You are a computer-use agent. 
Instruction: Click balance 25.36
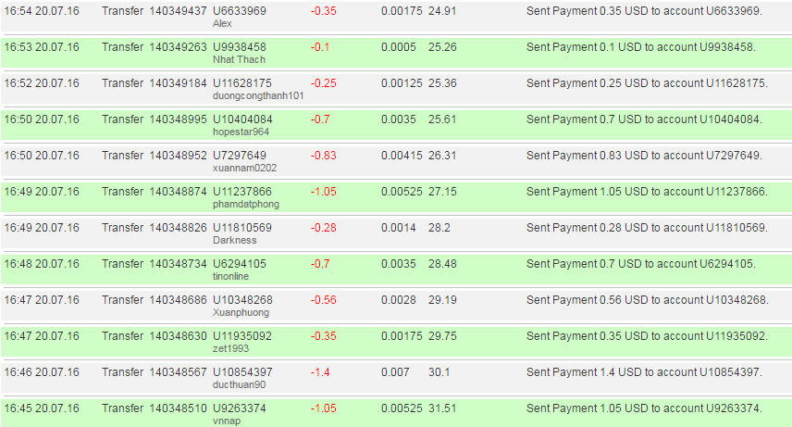(x=442, y=83)
